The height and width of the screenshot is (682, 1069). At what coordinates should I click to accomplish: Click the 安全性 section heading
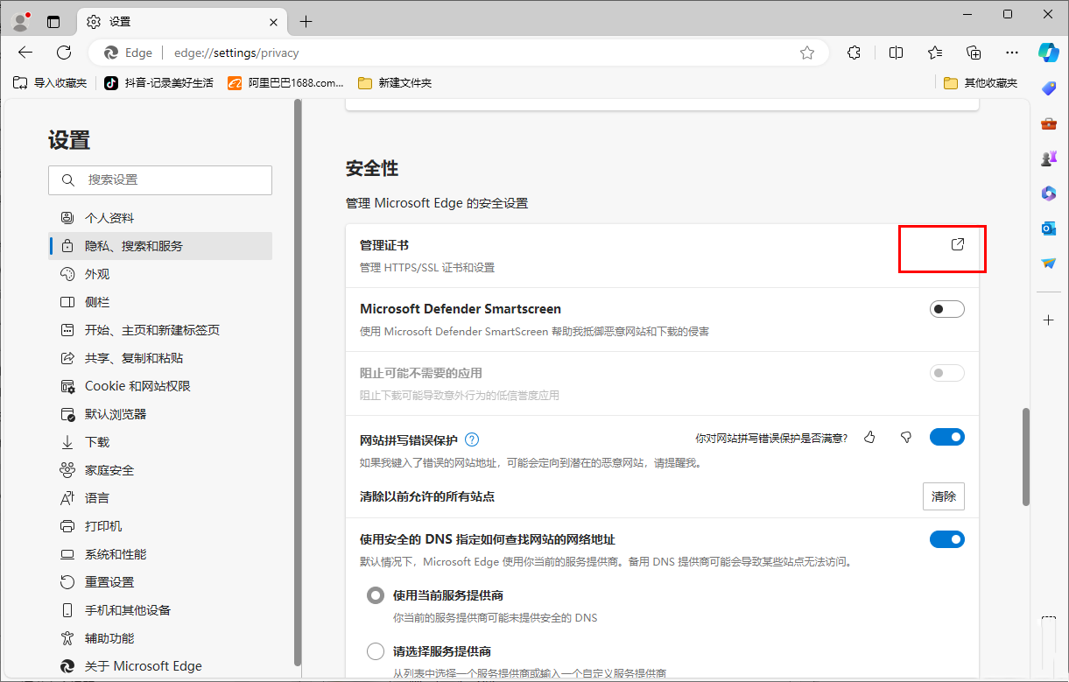pyautogui.click(x=373, y=168)
